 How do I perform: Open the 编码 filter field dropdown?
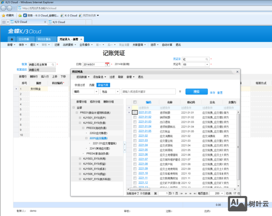click(x=97, y=92)
